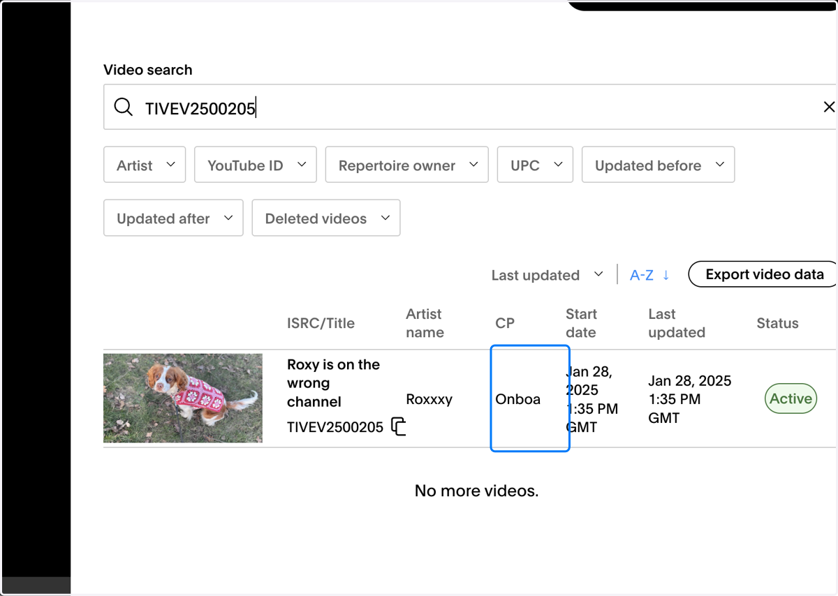Open the Last updated sort dropdown
The width and height of the screenshot is (838, 596).
547,275
